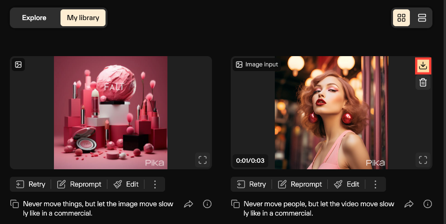Download the woman portrait video
Screen dimensions: 446x224
[x=423, y=65]
